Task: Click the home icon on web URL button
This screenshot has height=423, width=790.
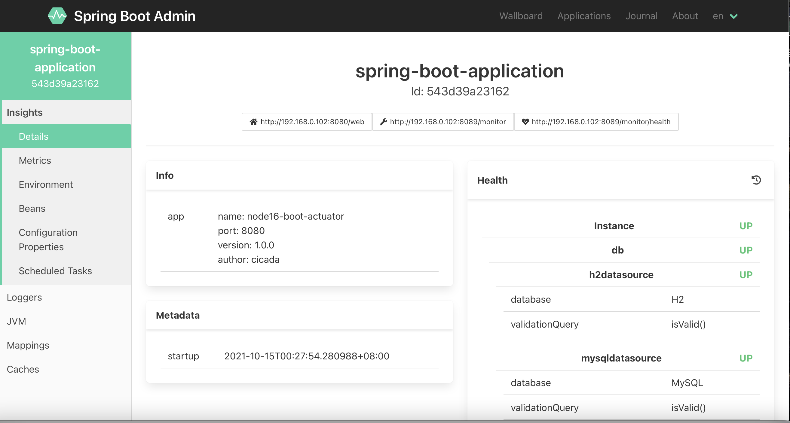Action: pos(253,122)
